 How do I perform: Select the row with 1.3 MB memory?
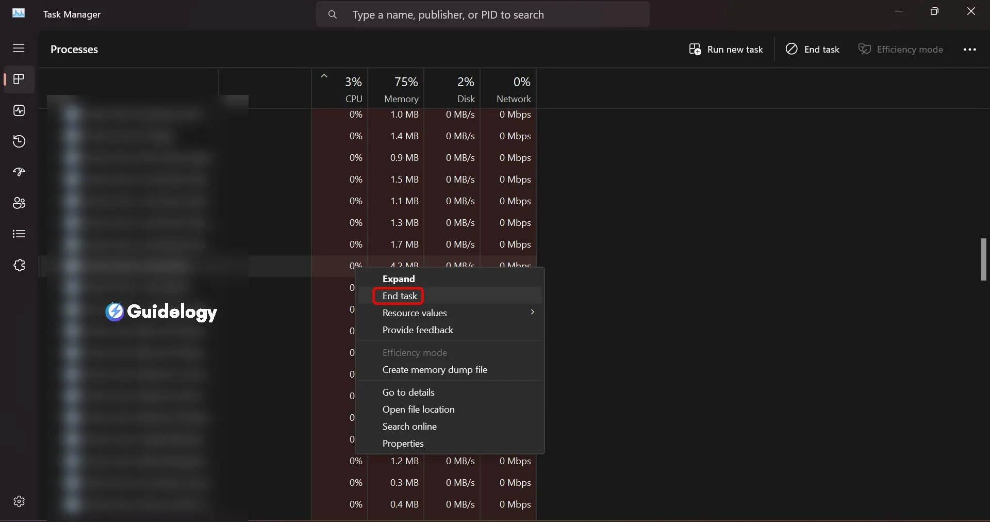click(x=288, y=223)
